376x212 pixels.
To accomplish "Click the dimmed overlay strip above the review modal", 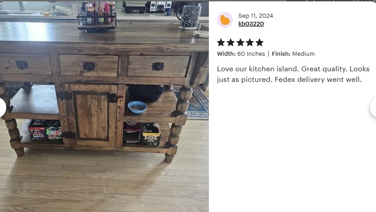I will [188, 0].
